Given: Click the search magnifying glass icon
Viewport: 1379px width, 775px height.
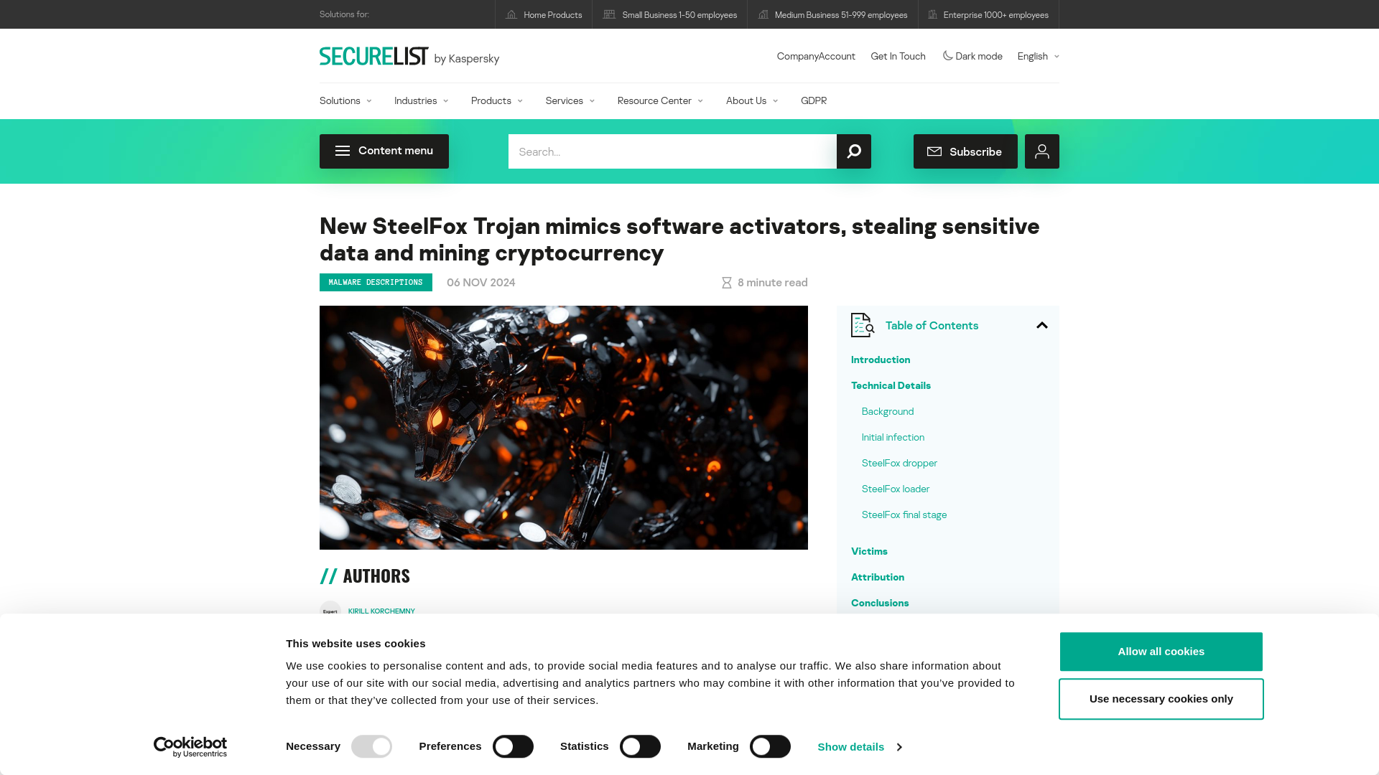Looking at the screenshot, I should coord(853,151).
